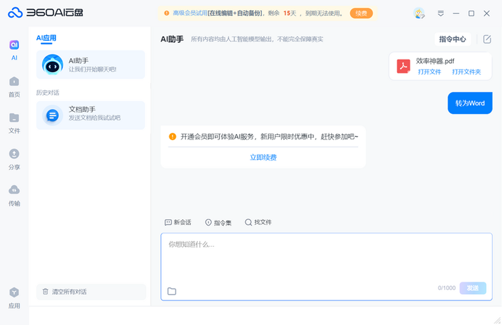The width and height of the screenshot is (502, 325).
Task: Open the AI section in sidebar
Action: (14, 50)
